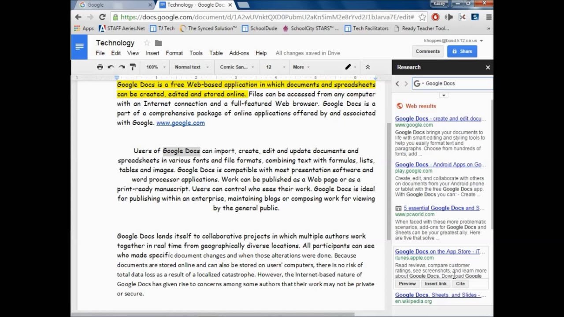564x317 pixels.
Task: Go back in Research panel
Action: (397, 83)
